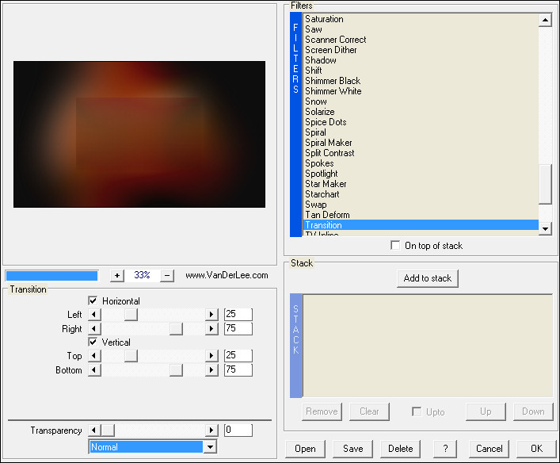Click the zoom out minus button
560x463 pixels.
point(167,276)
